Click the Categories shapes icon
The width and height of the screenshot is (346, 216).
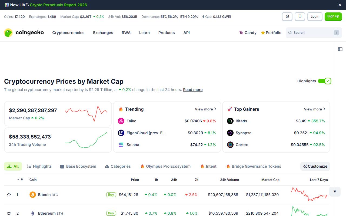pos(107,167)
